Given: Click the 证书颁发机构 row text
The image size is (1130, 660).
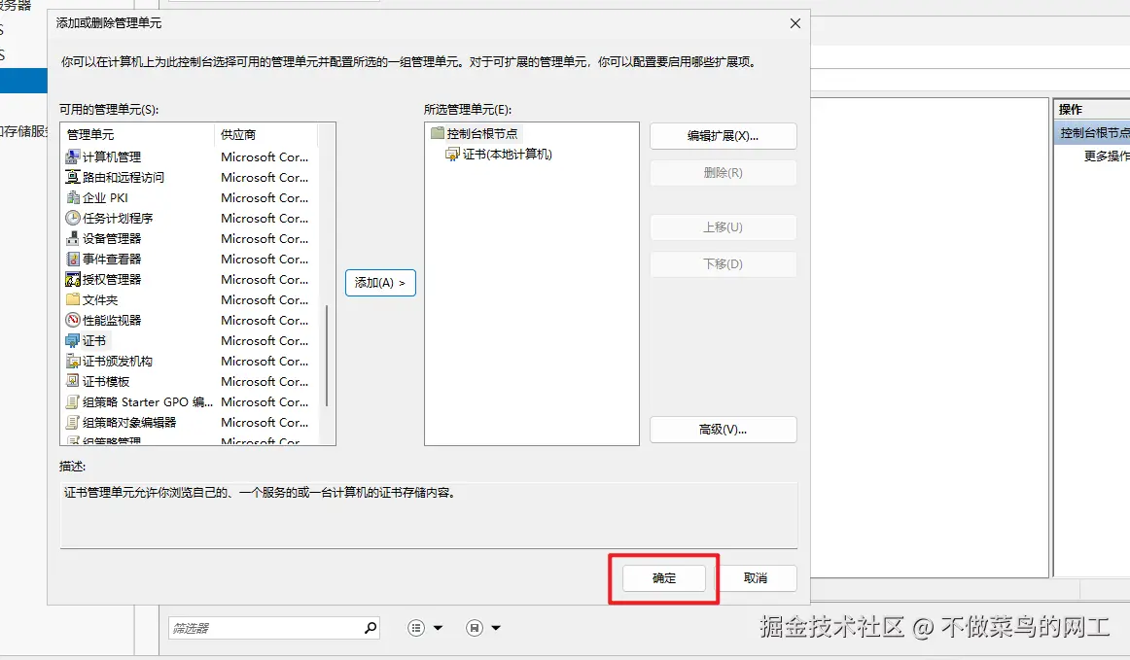Looking at the screenshot, I should click(118, 361).
